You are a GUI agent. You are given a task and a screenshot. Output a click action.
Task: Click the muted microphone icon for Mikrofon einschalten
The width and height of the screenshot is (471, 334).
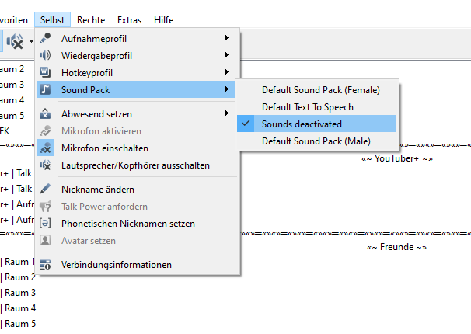tap(45, 148)
